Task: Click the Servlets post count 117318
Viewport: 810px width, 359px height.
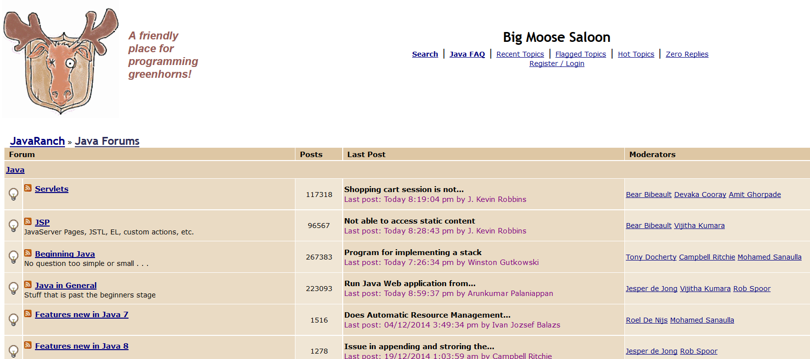Action: click(319, 195)
